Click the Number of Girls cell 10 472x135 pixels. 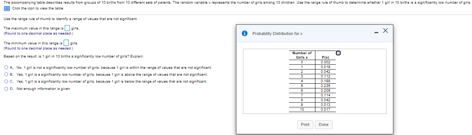pyautogui.click(x=302, y=109)
